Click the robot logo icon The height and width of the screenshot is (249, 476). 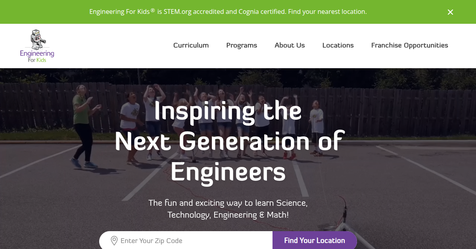tap(37, 39)
